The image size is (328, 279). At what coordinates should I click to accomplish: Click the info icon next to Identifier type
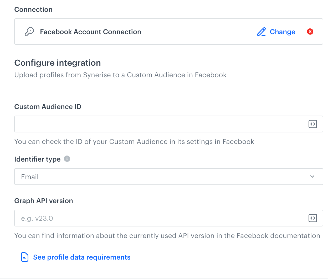click(67, 159)
